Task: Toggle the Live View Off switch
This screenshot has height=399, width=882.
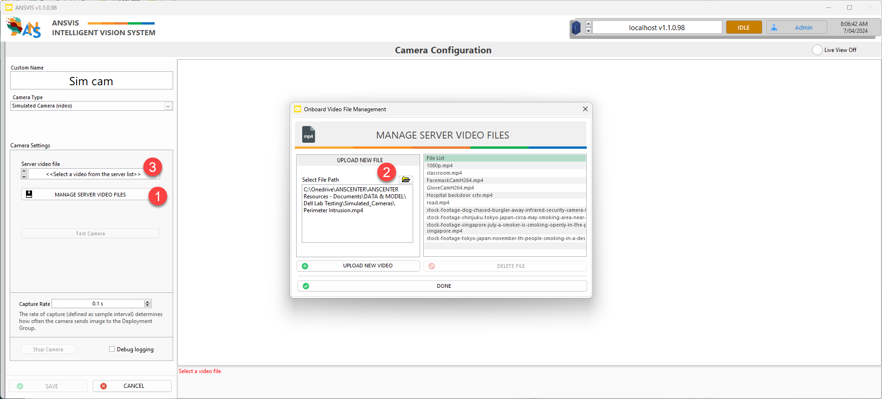Action: [x=817, y=50]
